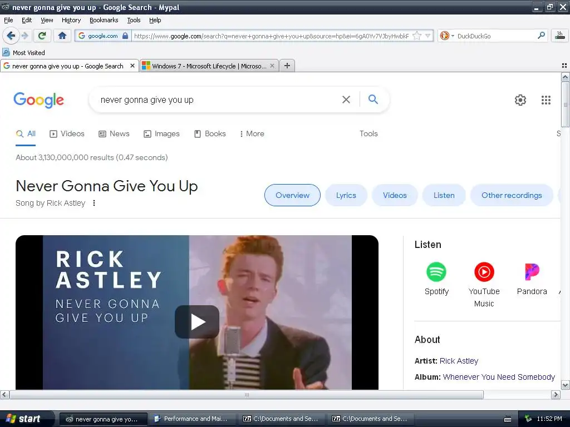This screenshot has height=427, width=570.
Task: Listen on Spotify icon
Action: coord(436,271)
